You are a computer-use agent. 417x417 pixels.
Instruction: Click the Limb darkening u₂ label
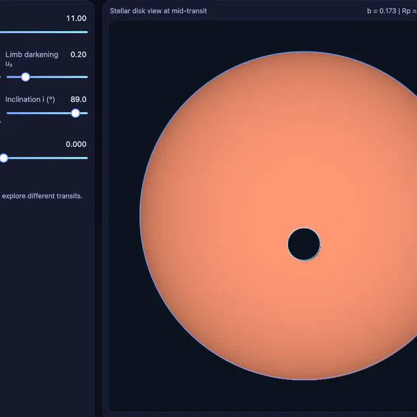[x=32, y=59]
